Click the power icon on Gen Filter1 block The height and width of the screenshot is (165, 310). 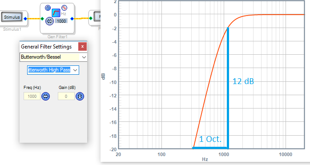tap(48, 8)
